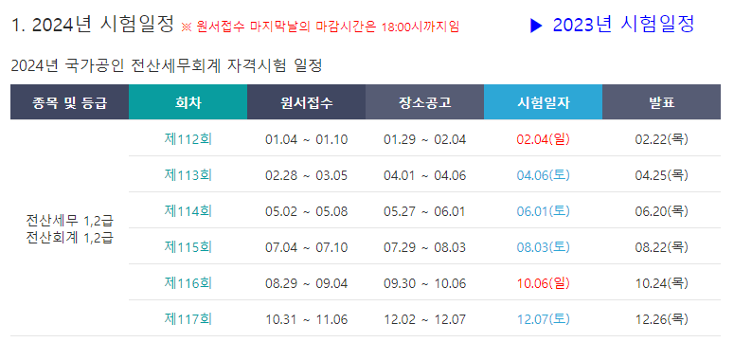
Task: Click the 1. 2024년 시험일정 heading
Action: pyautogui.click(x=92, y=25)
